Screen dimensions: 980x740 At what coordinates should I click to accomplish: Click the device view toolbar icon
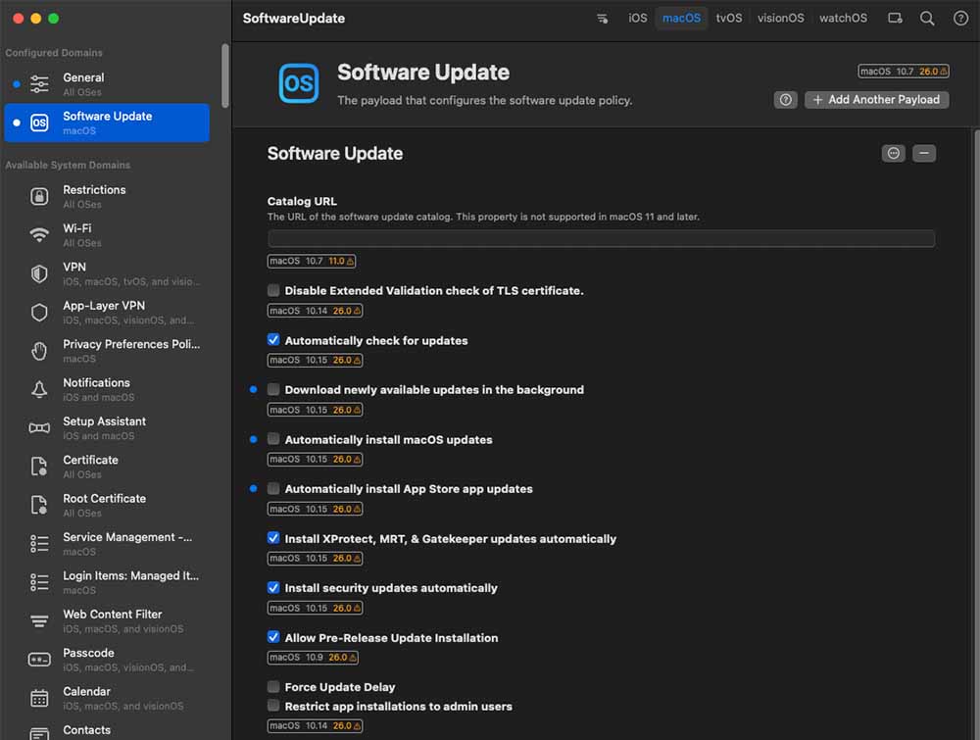895,18
